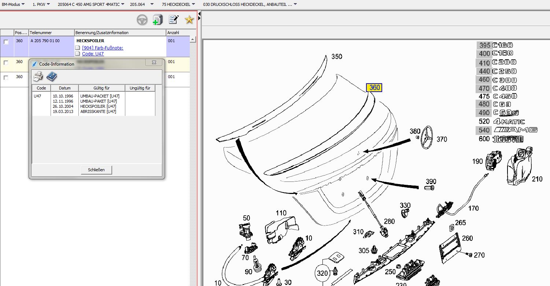Click callout 170 in the diagram
Image resolution: width=550 pixels, height=286 pixels.
pyautogui.click(x=473, y=208)
